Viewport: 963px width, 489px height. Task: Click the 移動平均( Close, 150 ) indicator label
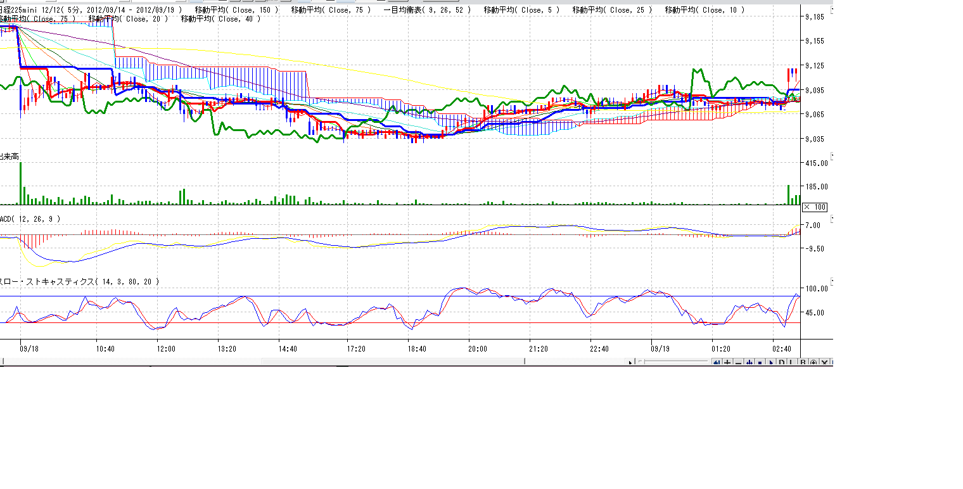pyautogui.click(x=236, y=10)
